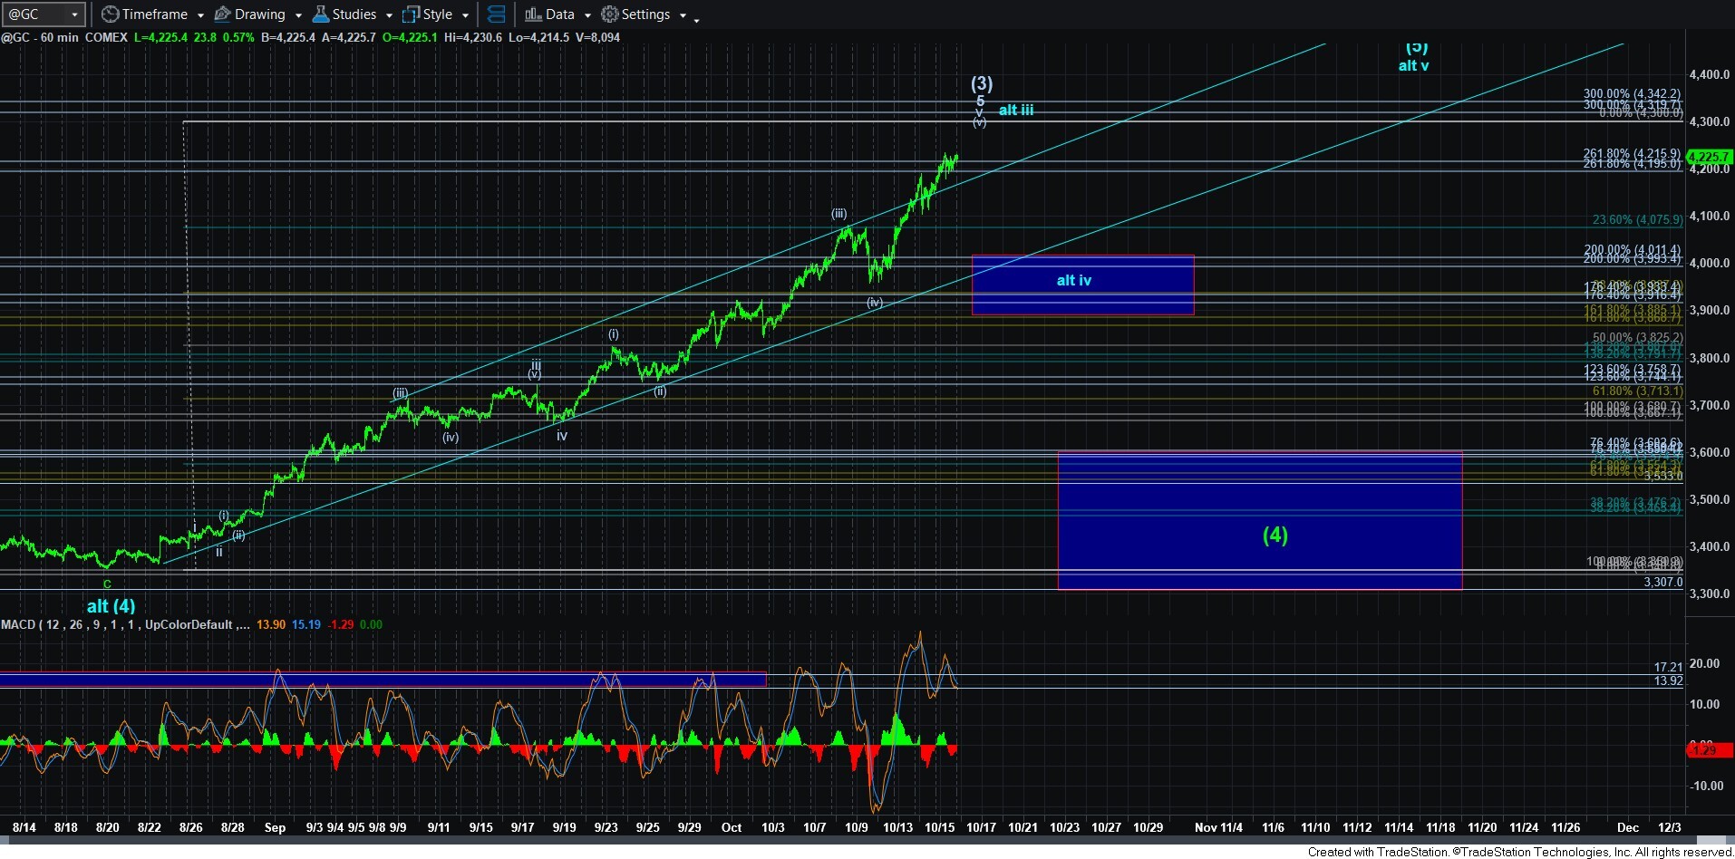Click the blue stacked bars toolbar icon

point(496,14)
